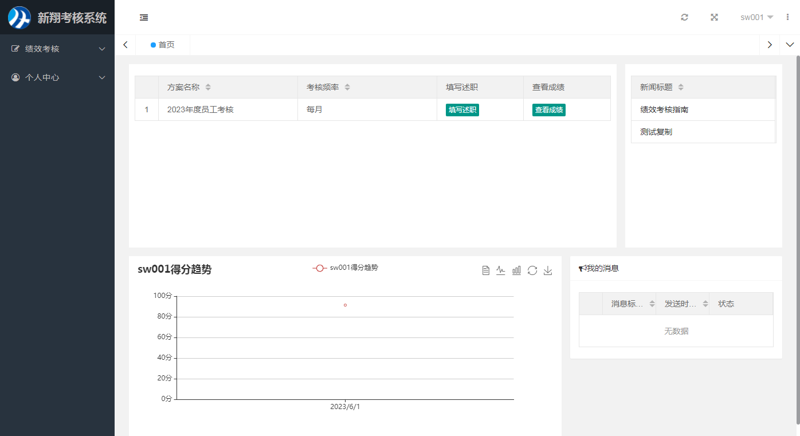Switch the chart to line chart type

click(501, 270)
